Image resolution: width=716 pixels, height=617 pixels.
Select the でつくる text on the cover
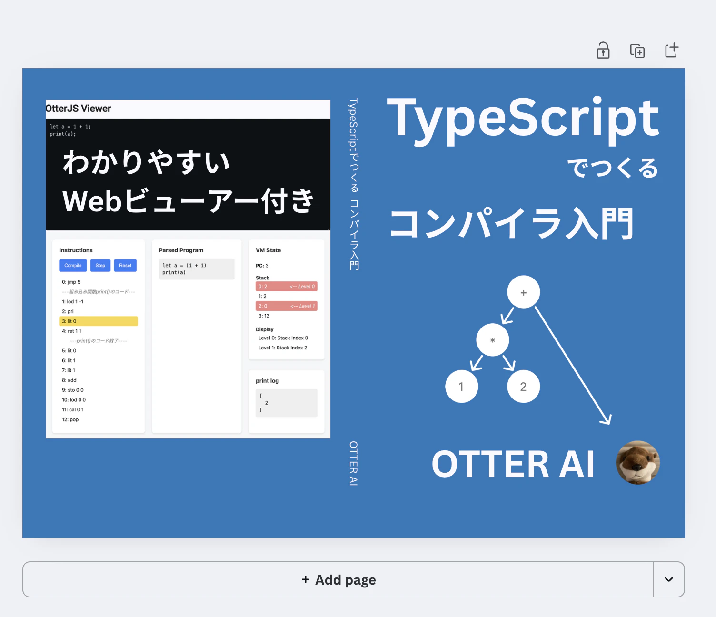(613, 168)
